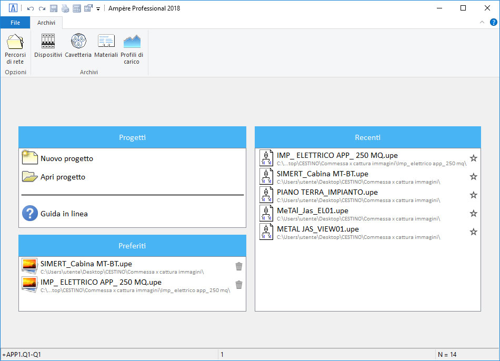Open the File menu
Image resolution: width=500 pixels, height=361 pixels.
click(15, 23)
